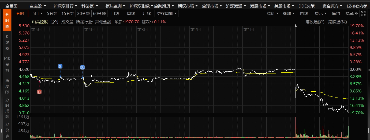Switch to the 60分钟 period tab

(x=99, y=13)
